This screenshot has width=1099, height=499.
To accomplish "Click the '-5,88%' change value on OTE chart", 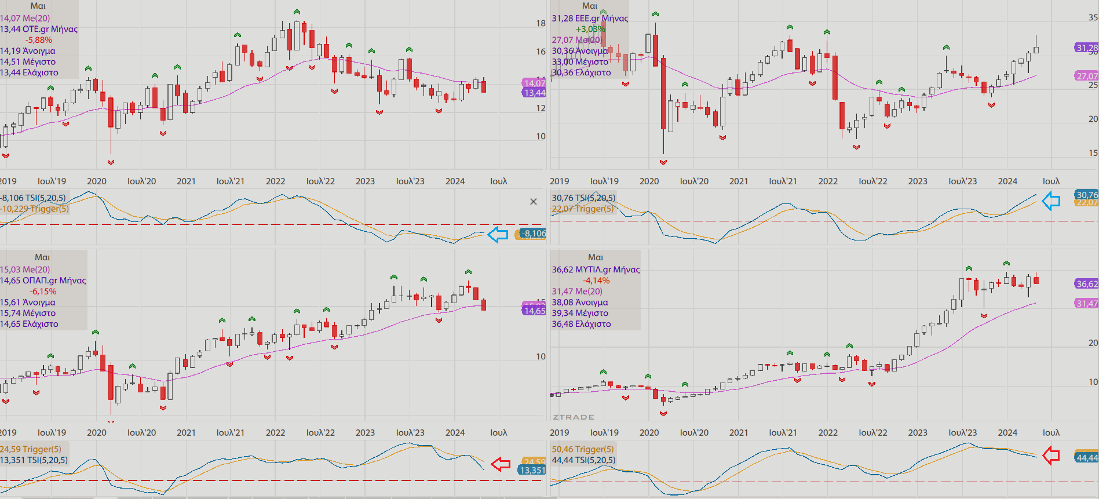I will (39, 40).
